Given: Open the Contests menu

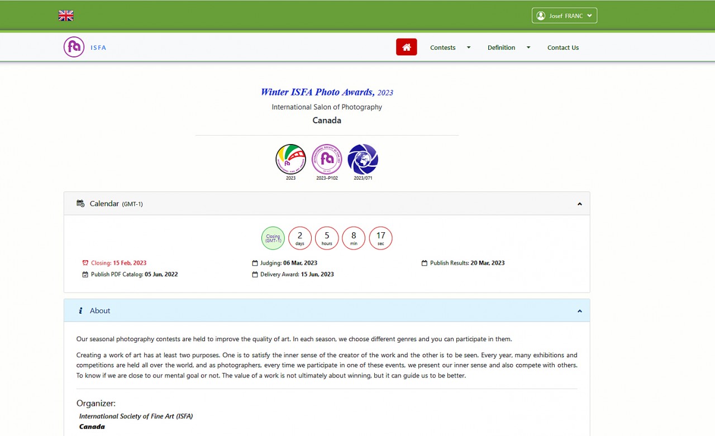Looking at the screenshot, I should tap(443, 47).
